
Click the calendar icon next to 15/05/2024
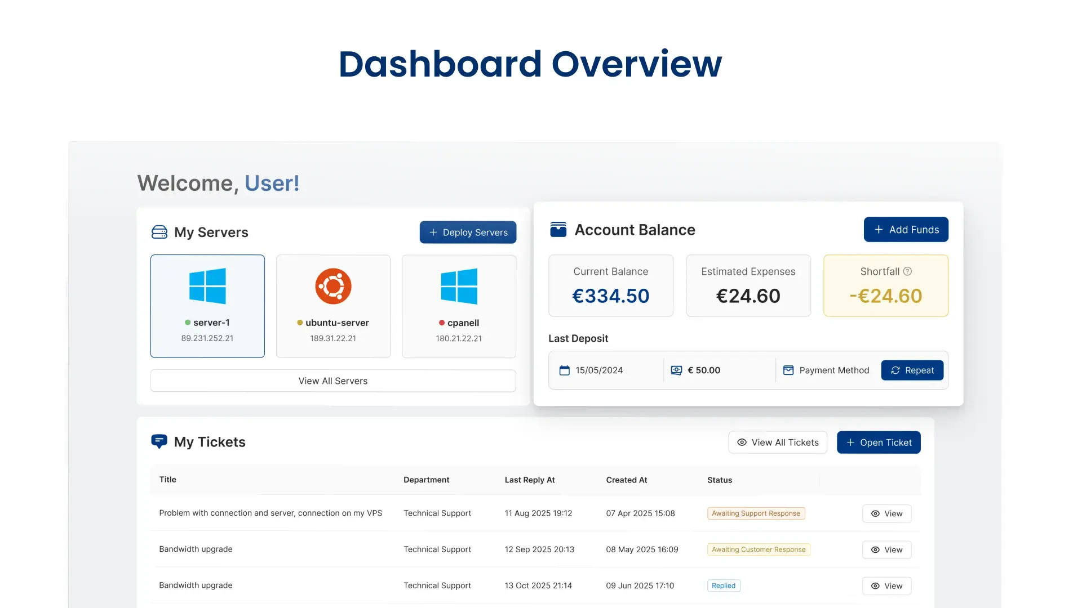[x=565, y=370]
